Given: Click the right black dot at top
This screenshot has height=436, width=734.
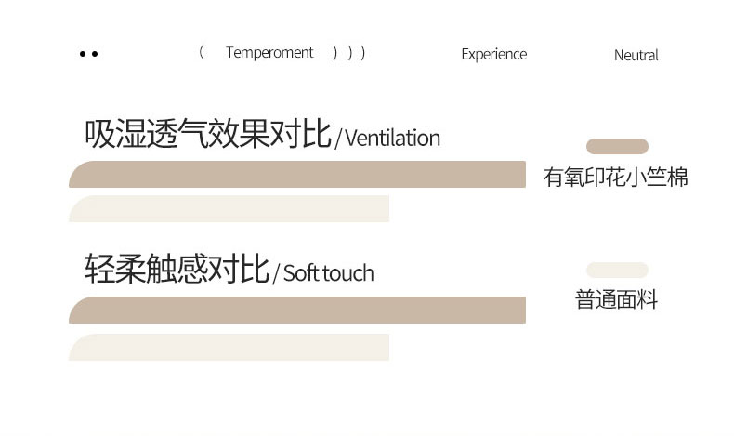Looking at the screenshot, I should [x=95, y=54].
